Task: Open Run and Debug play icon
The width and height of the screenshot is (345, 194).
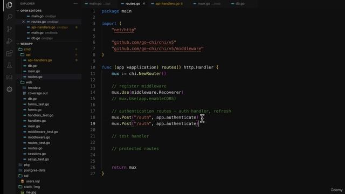Action: point(9,41)
